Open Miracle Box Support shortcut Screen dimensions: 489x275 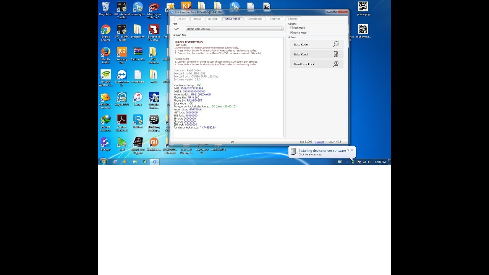click(138, 146)
